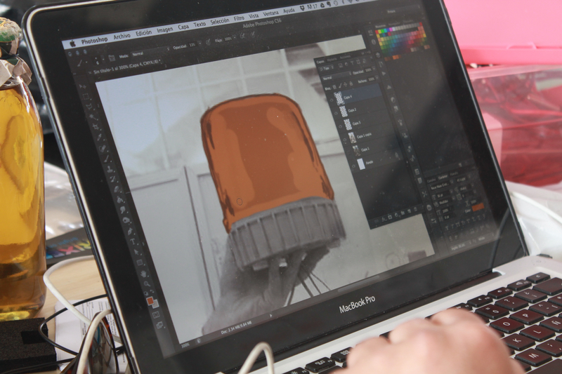The height and width of the screenshot is (374, 562).
Task: Switch to the Carácter tab
Action: pos(443,177)
